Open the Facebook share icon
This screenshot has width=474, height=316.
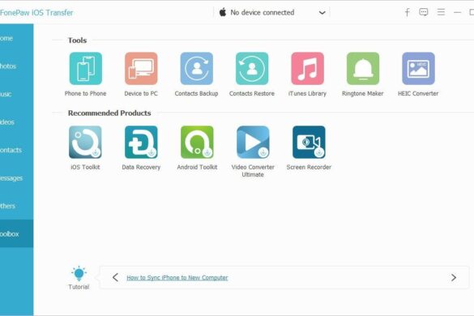tap(408, 12)
